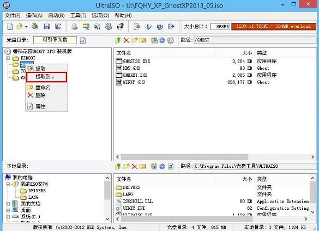Image resolution: width=319 pixels, height=231 pixels.
Task: Click the Save As toolbar icon
Action: pyautogui.click(x=58, y=27)
